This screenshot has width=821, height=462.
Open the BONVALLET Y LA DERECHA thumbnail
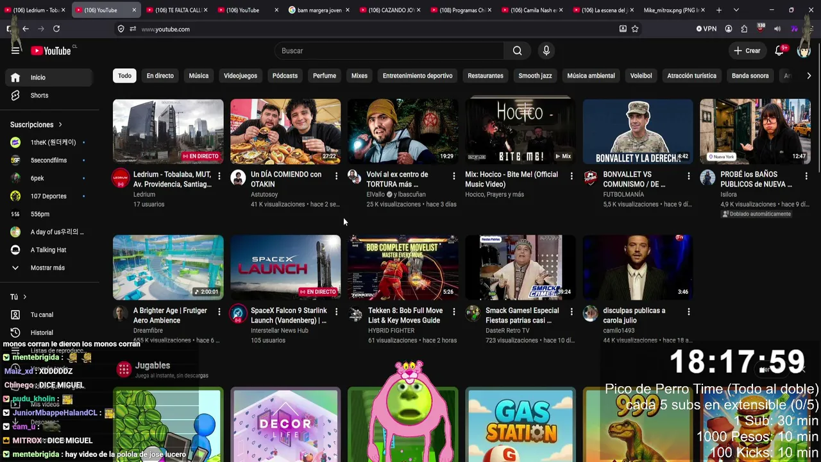[x=638, y=132]
